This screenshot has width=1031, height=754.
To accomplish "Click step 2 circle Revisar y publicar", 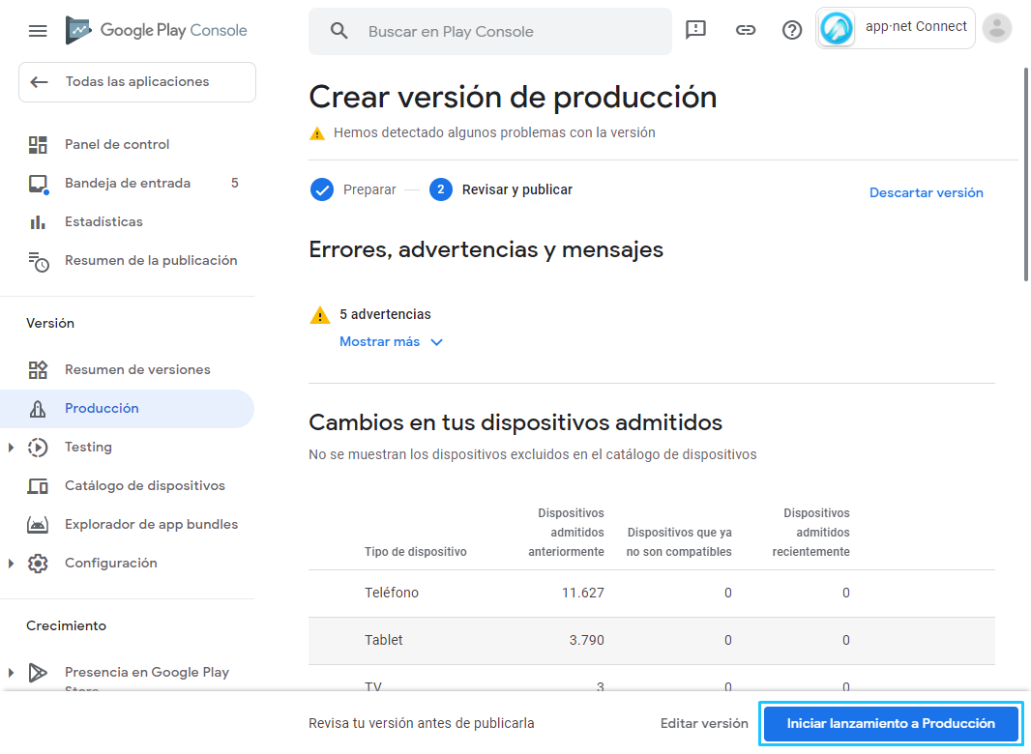I will pos(440,190).
